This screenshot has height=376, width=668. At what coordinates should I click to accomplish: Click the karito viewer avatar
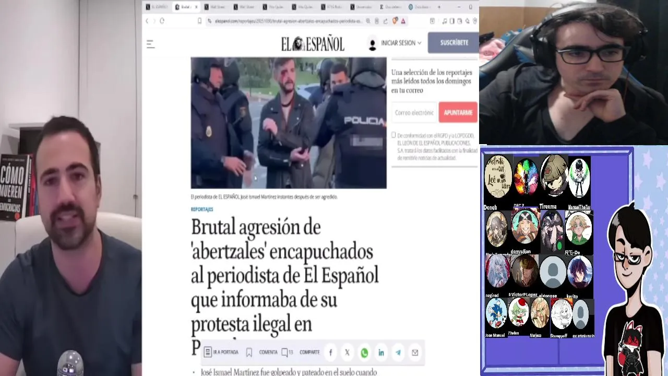[579, 272]
